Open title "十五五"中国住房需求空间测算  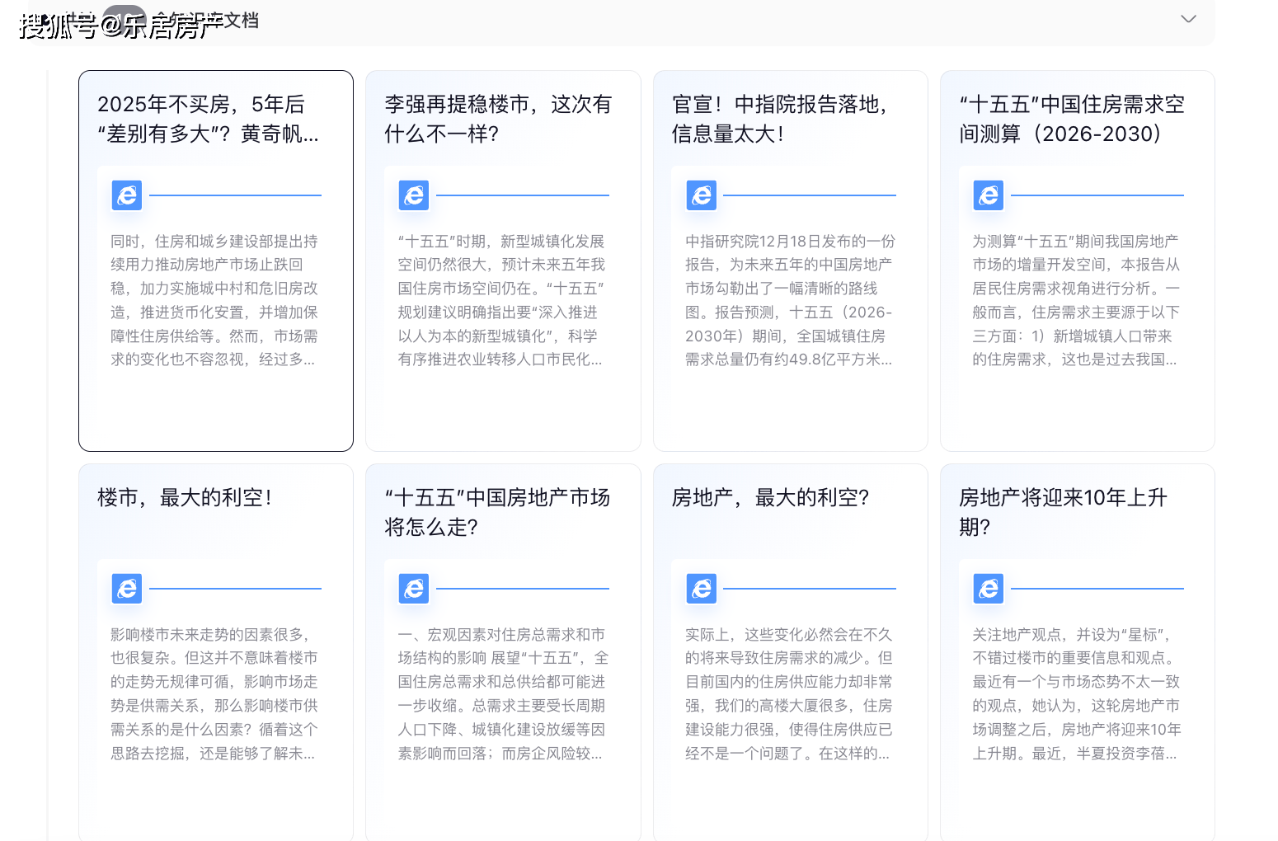(x=1072, y=119)
